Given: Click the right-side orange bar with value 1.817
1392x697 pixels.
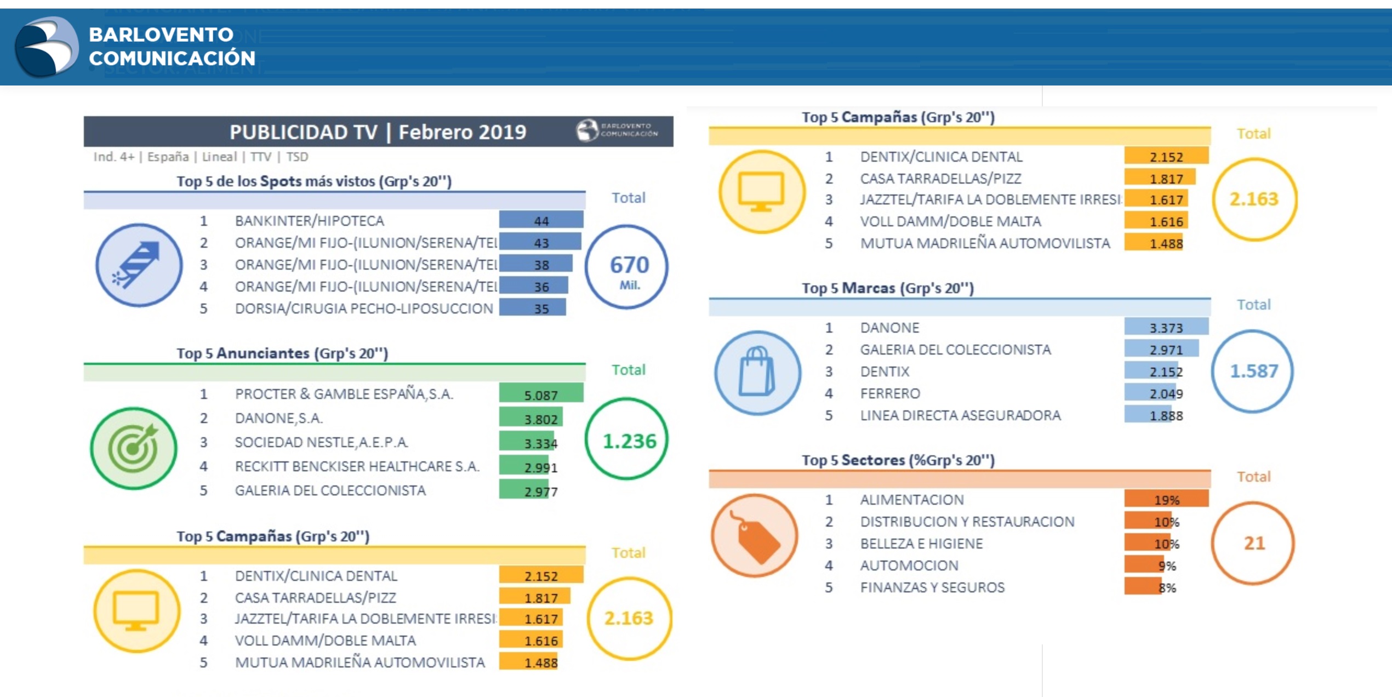Looking at the screenshot, I should coord(1160,178).
